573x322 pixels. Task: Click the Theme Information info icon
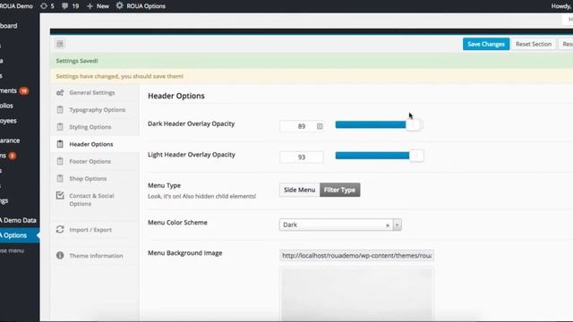(x=60, y=255)
